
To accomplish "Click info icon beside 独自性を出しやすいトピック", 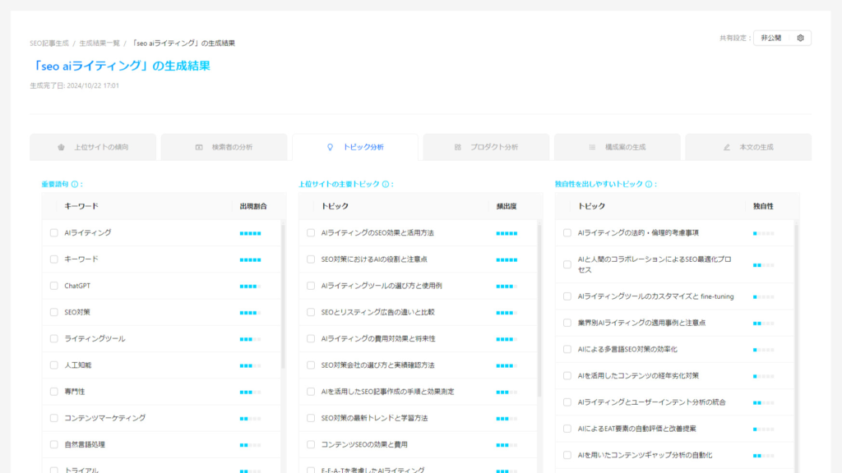I will (649, 184).
